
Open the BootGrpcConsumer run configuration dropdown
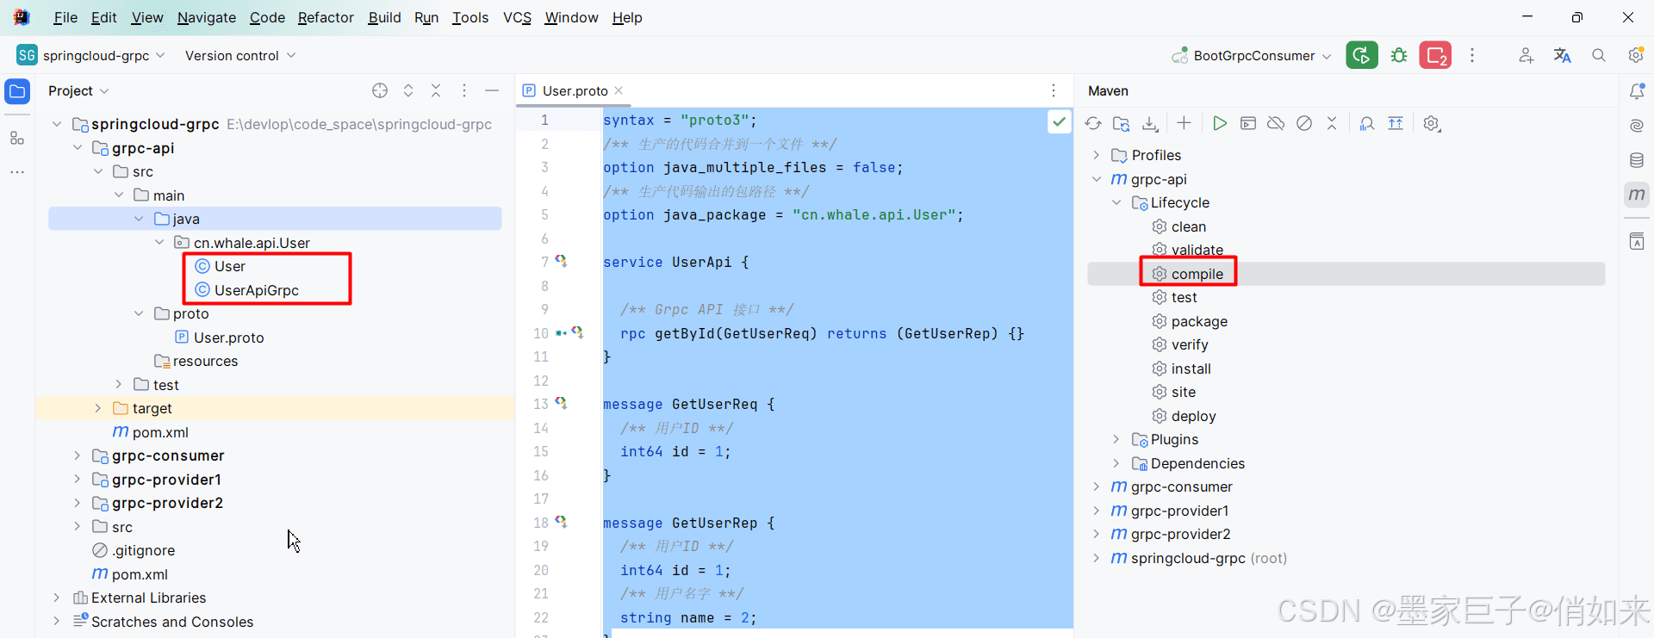1253,56
